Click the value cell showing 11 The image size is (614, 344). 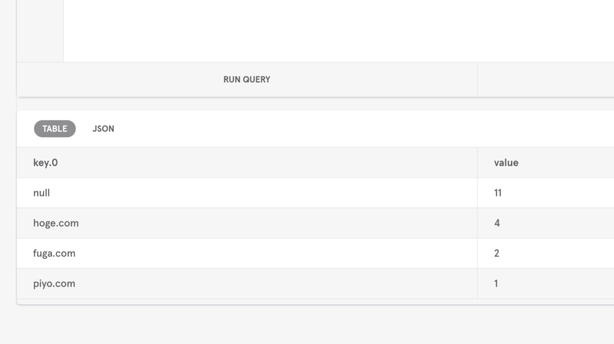pyautogui.click(x=498, y=193)
